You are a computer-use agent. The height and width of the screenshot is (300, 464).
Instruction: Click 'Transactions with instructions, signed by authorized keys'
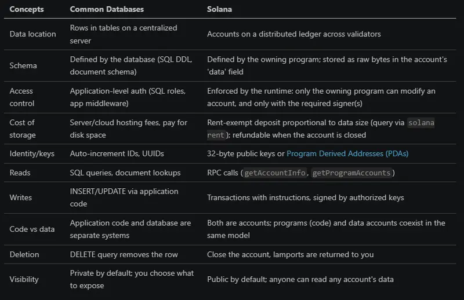coord(306,197)
